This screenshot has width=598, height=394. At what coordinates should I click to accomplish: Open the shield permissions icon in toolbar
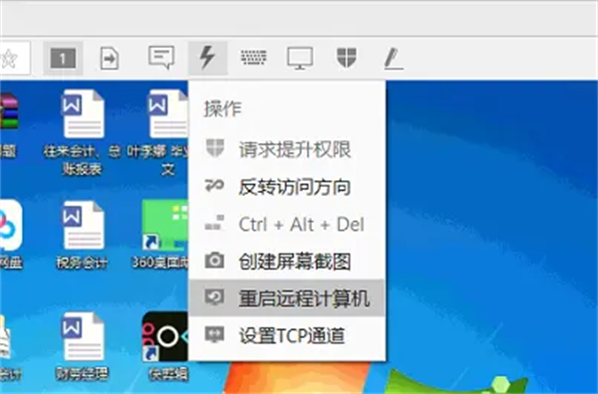pyautogui.click(x=347, y=58)
